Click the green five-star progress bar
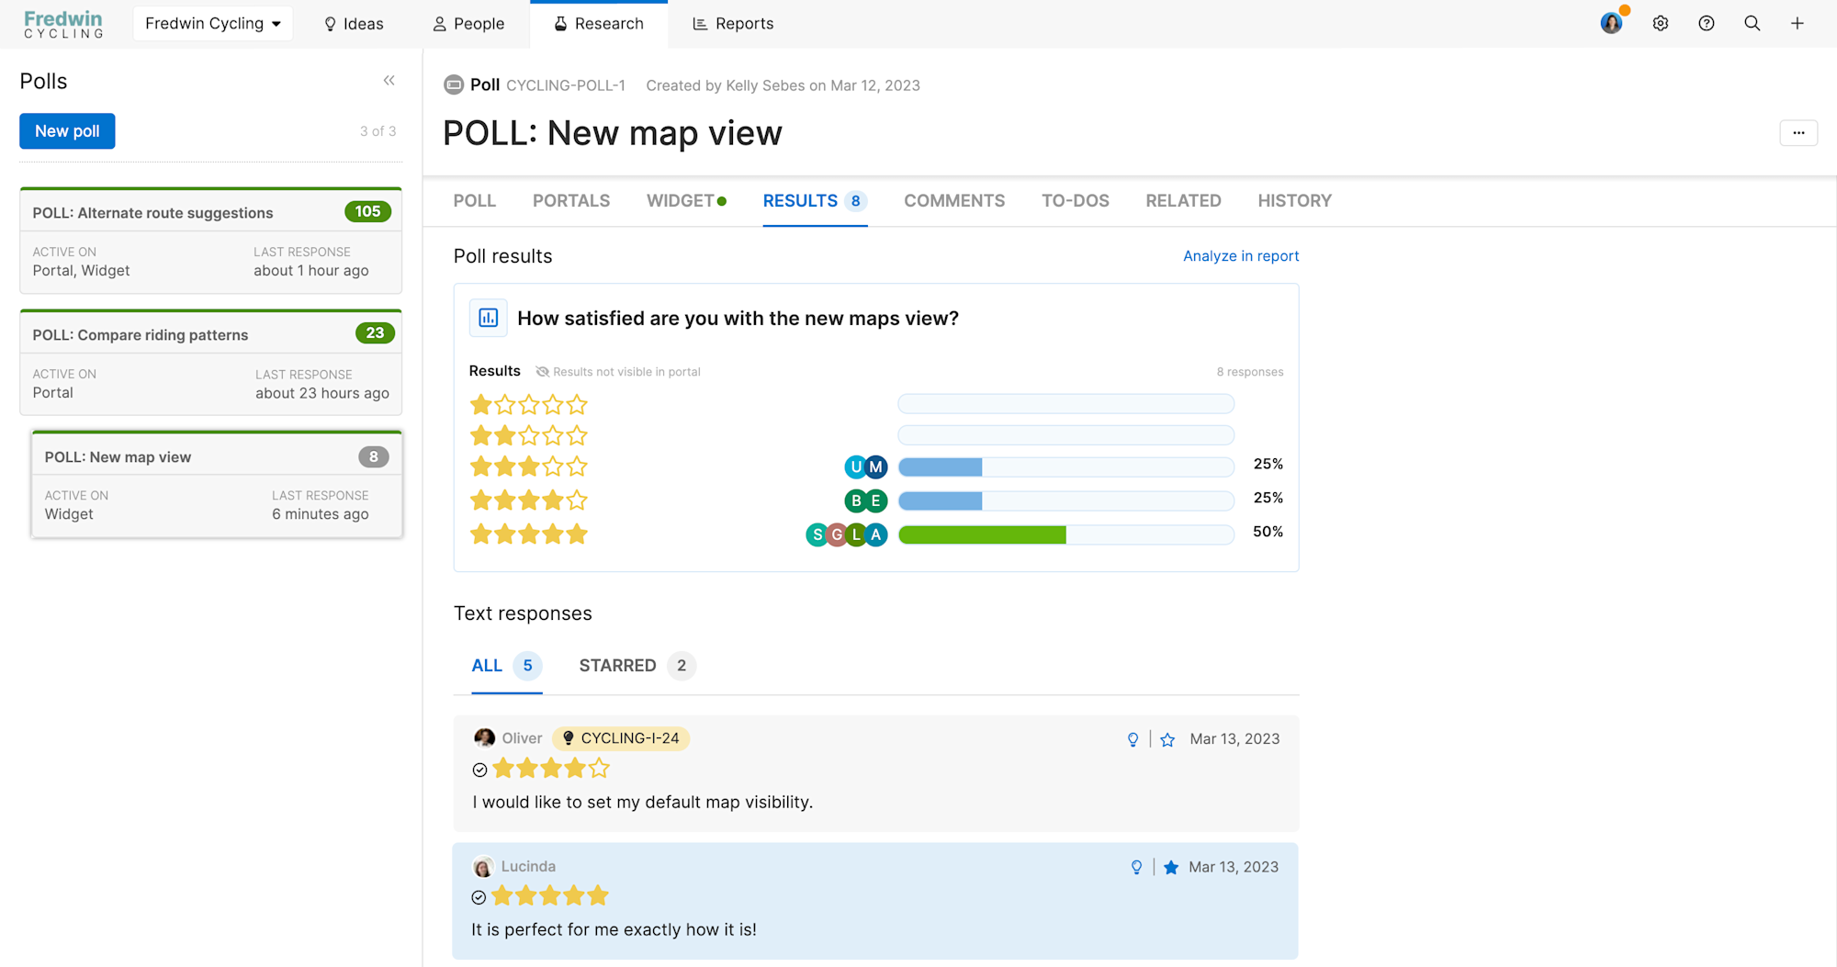This screenshot has width=1837, height=967. click(983, 534)
